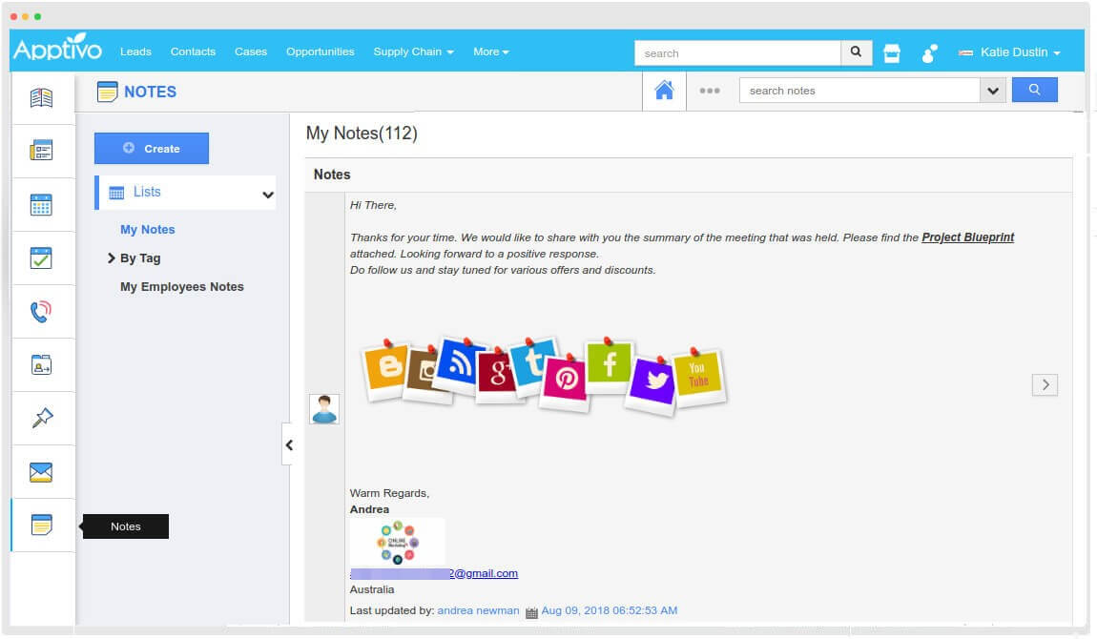Open the Pin icon in the sidebar
This screenshot has height=639, width=1097.
[42, 418]
